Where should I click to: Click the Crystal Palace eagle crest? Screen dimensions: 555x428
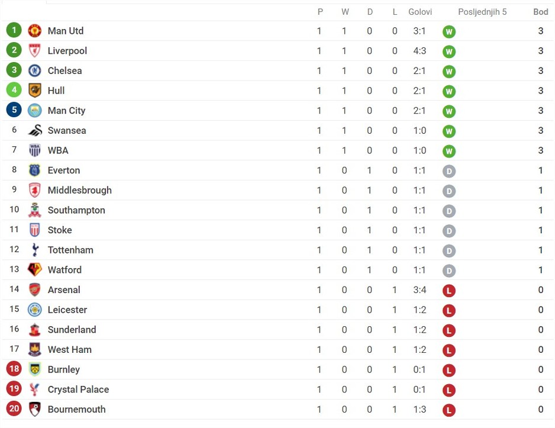pos(35,389)
